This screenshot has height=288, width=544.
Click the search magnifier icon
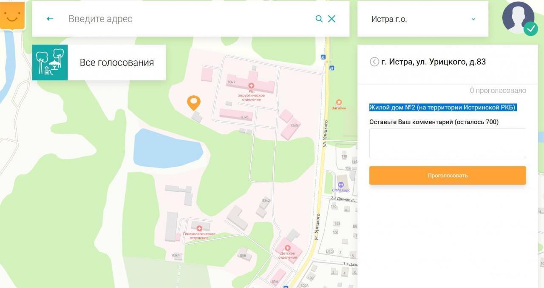click(319, 19)
